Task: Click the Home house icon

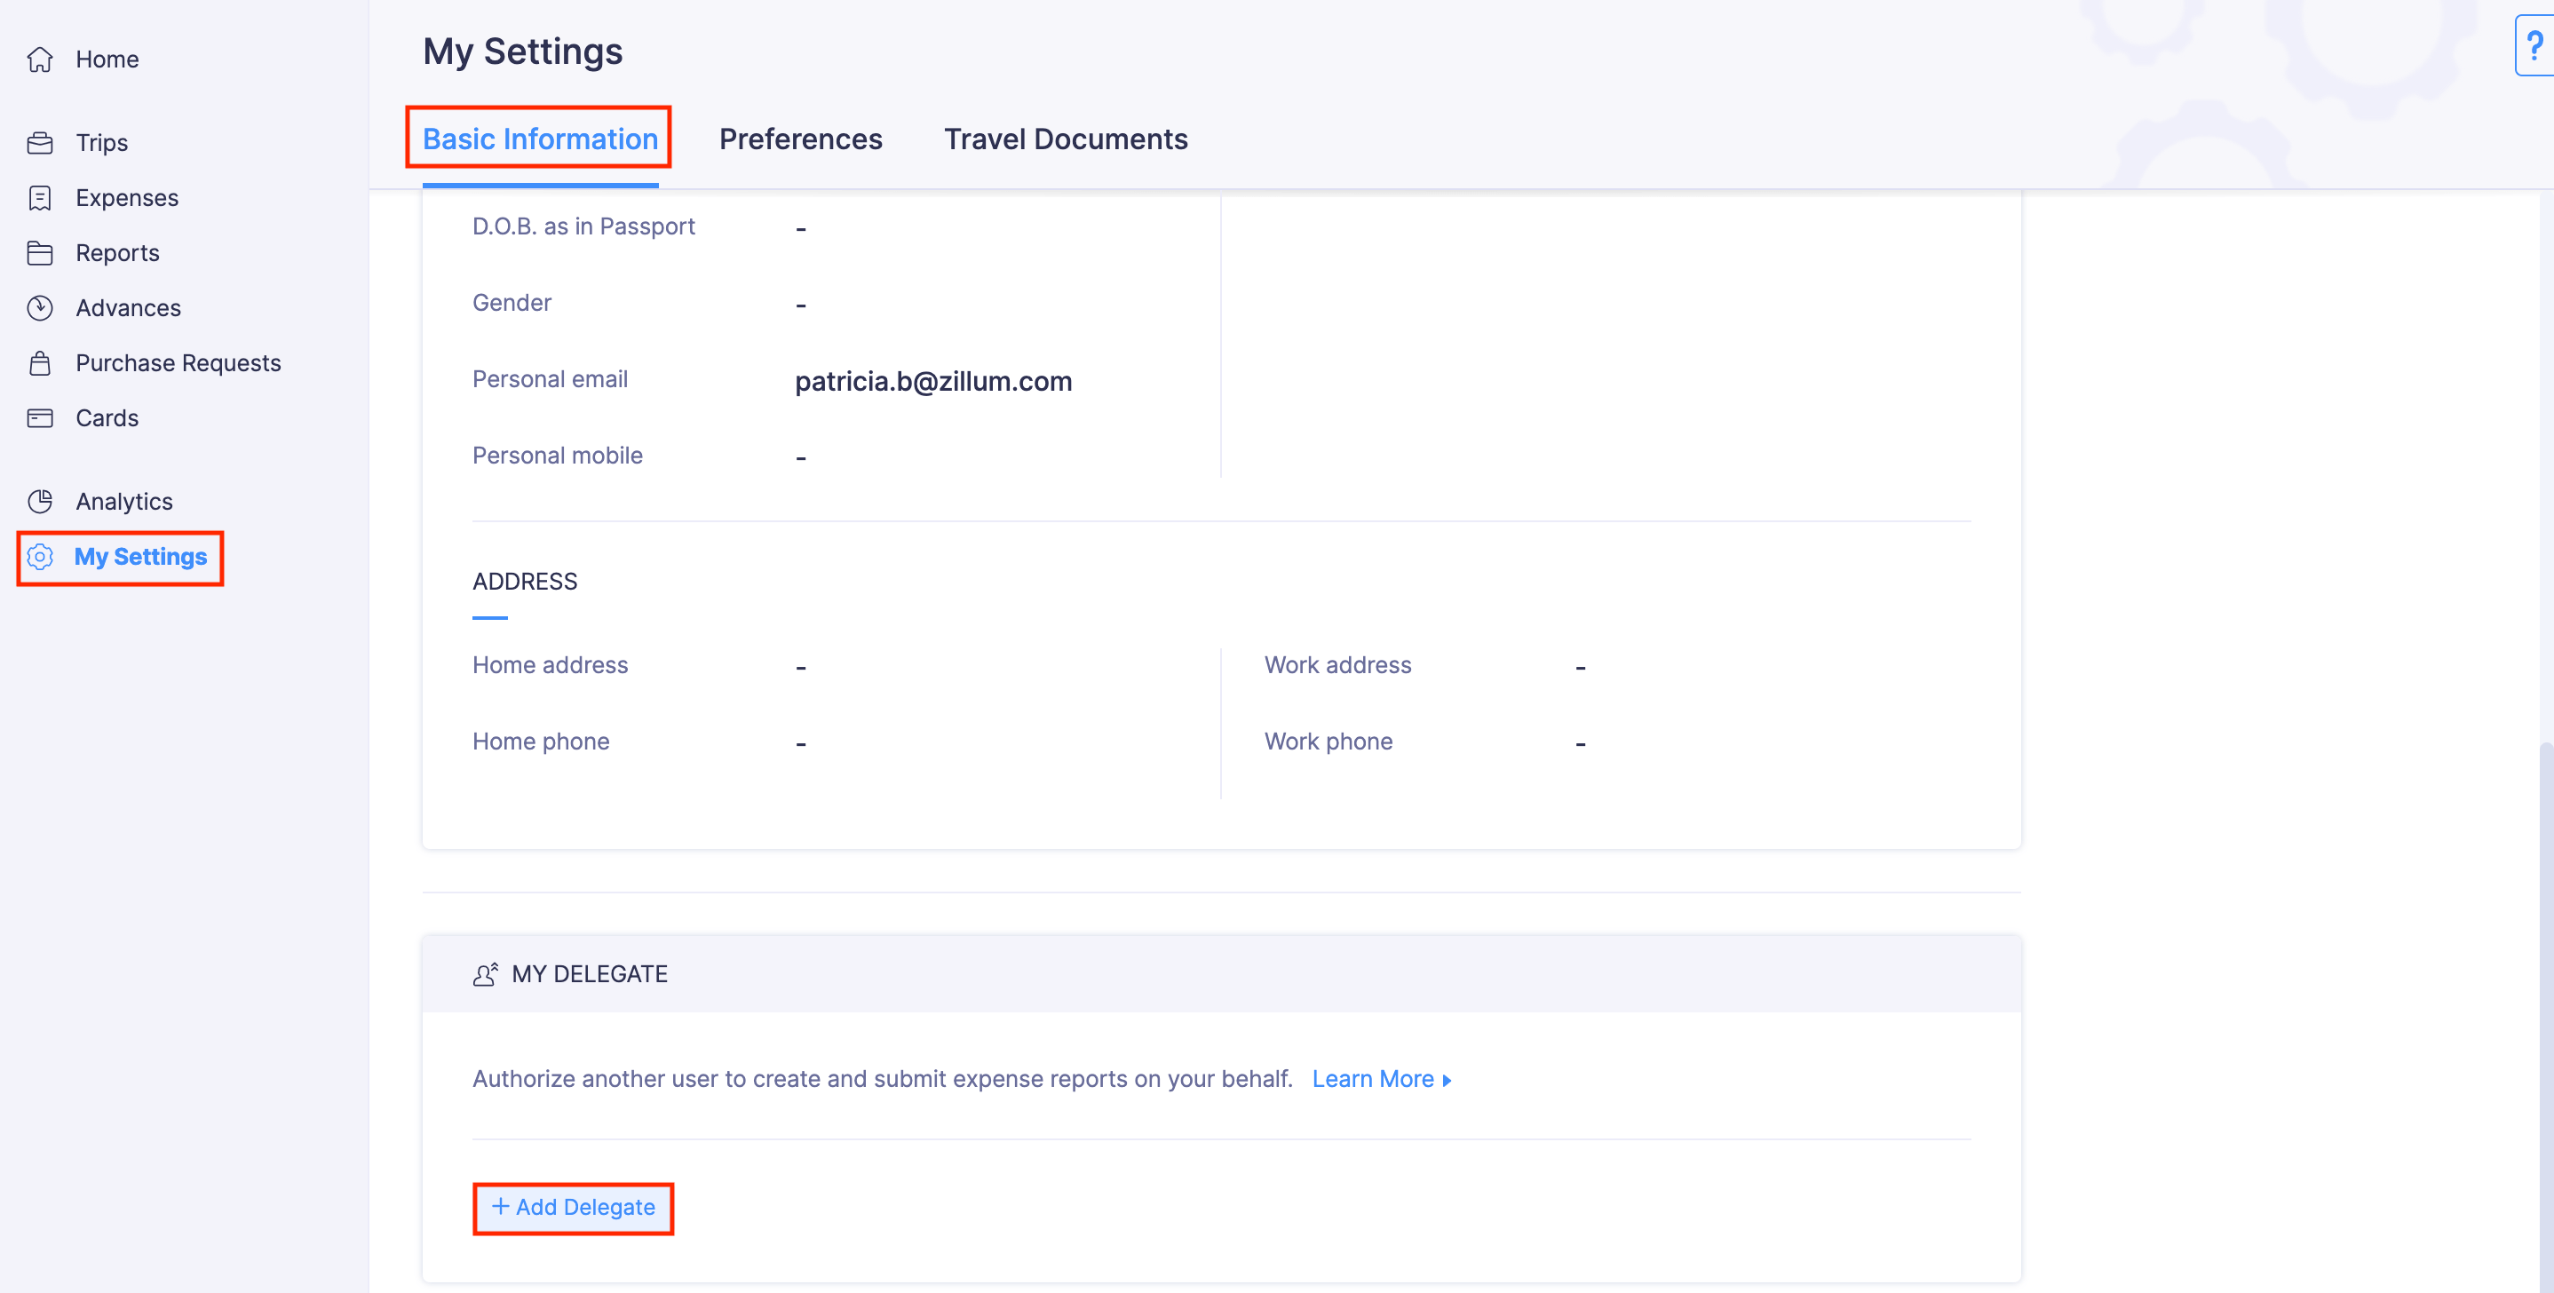Action: coord(40,59)
